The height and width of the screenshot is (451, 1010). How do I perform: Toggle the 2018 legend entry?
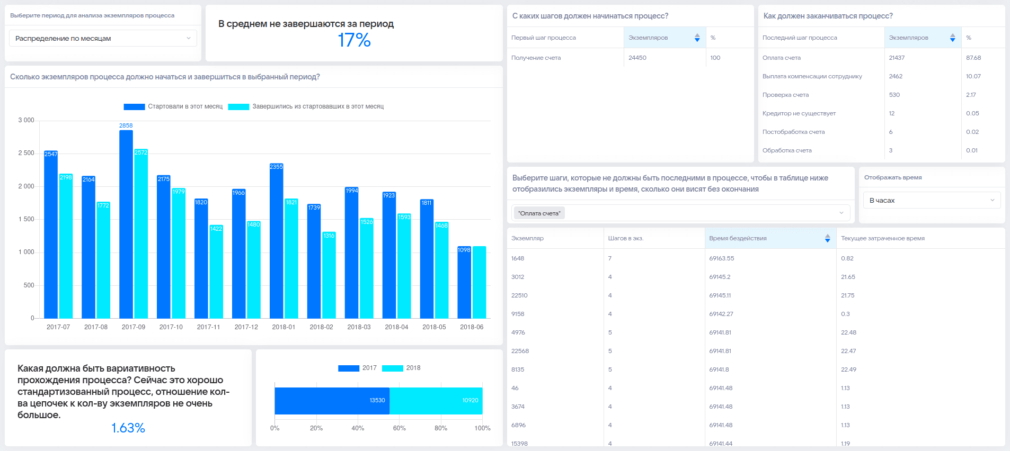click(401, 368)
